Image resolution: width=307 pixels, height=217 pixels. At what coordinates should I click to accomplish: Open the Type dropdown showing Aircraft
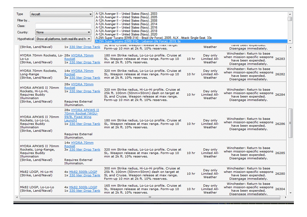point(61,14)
